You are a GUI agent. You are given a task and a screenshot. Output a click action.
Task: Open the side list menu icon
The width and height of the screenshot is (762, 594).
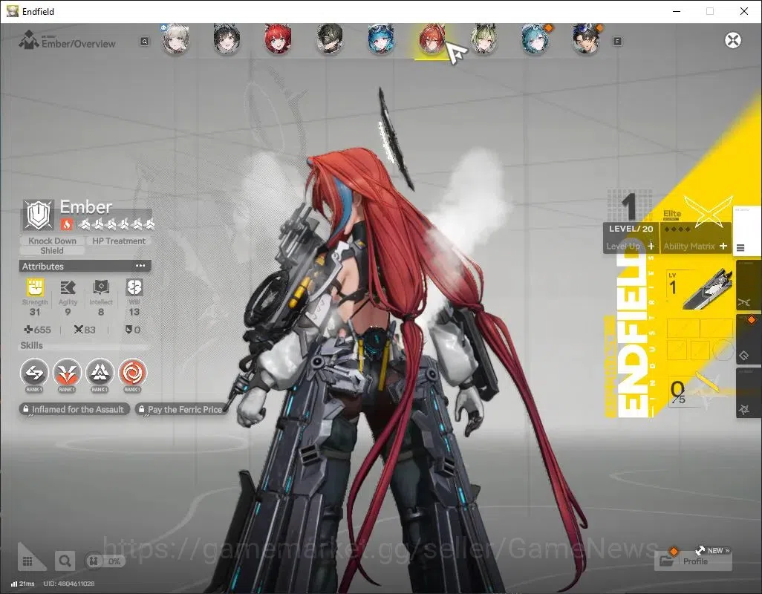tap(740, 248)
